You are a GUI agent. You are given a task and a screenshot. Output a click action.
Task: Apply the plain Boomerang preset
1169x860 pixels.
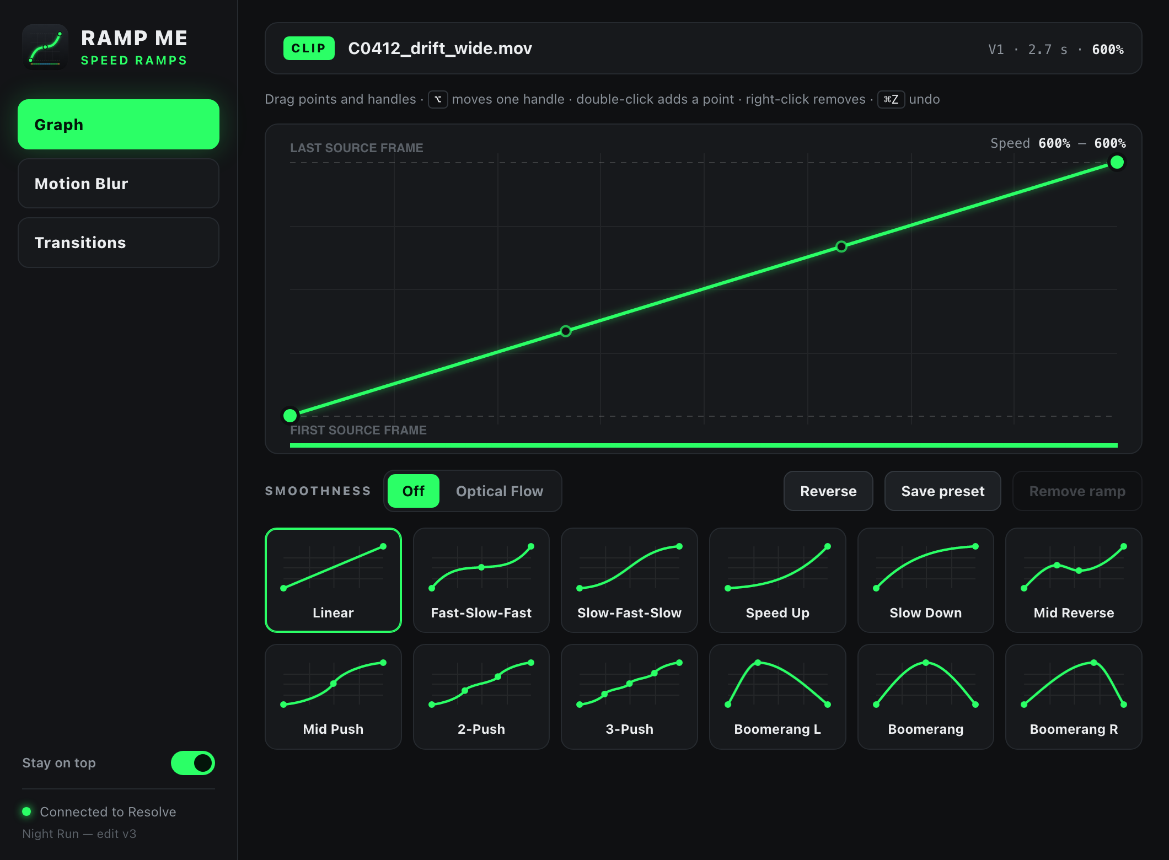[x=925, y=697]
